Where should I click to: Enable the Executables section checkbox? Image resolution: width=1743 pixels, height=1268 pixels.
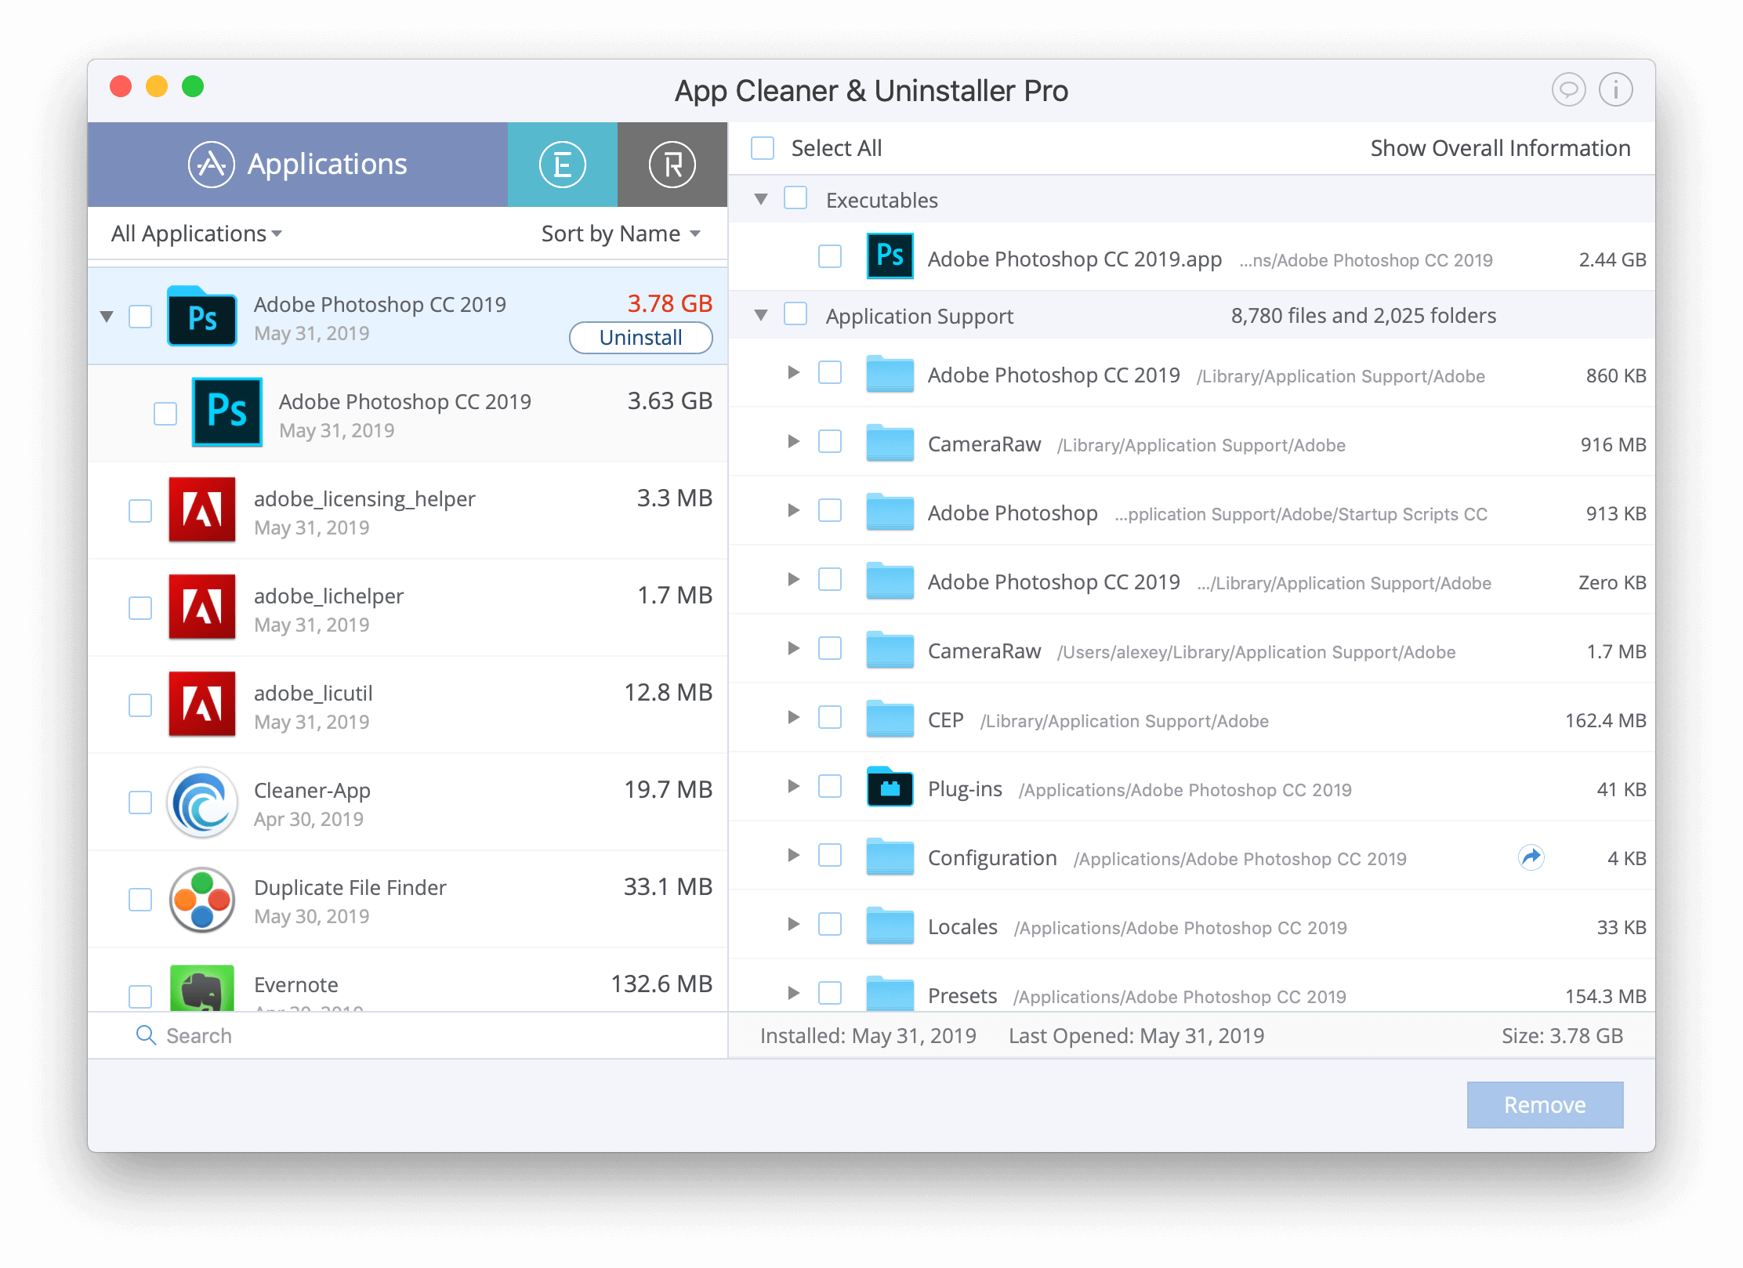pyautogui.click(x=799, y=199)
